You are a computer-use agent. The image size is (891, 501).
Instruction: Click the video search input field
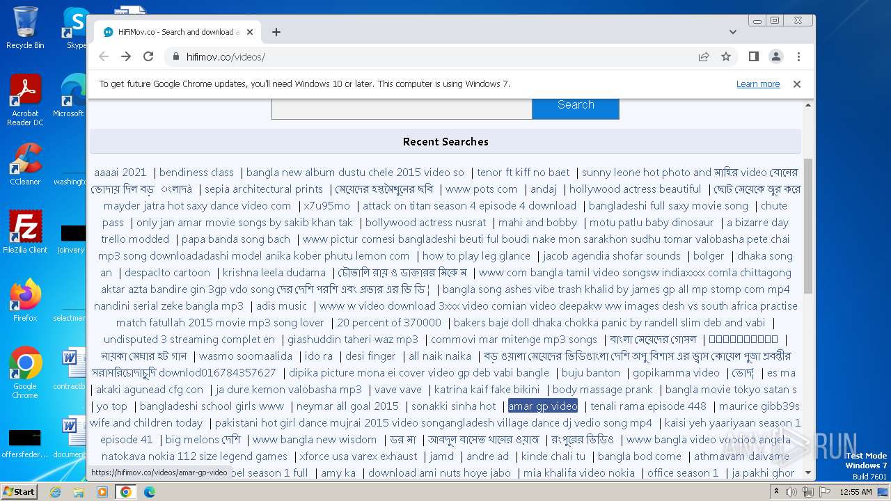402,107
